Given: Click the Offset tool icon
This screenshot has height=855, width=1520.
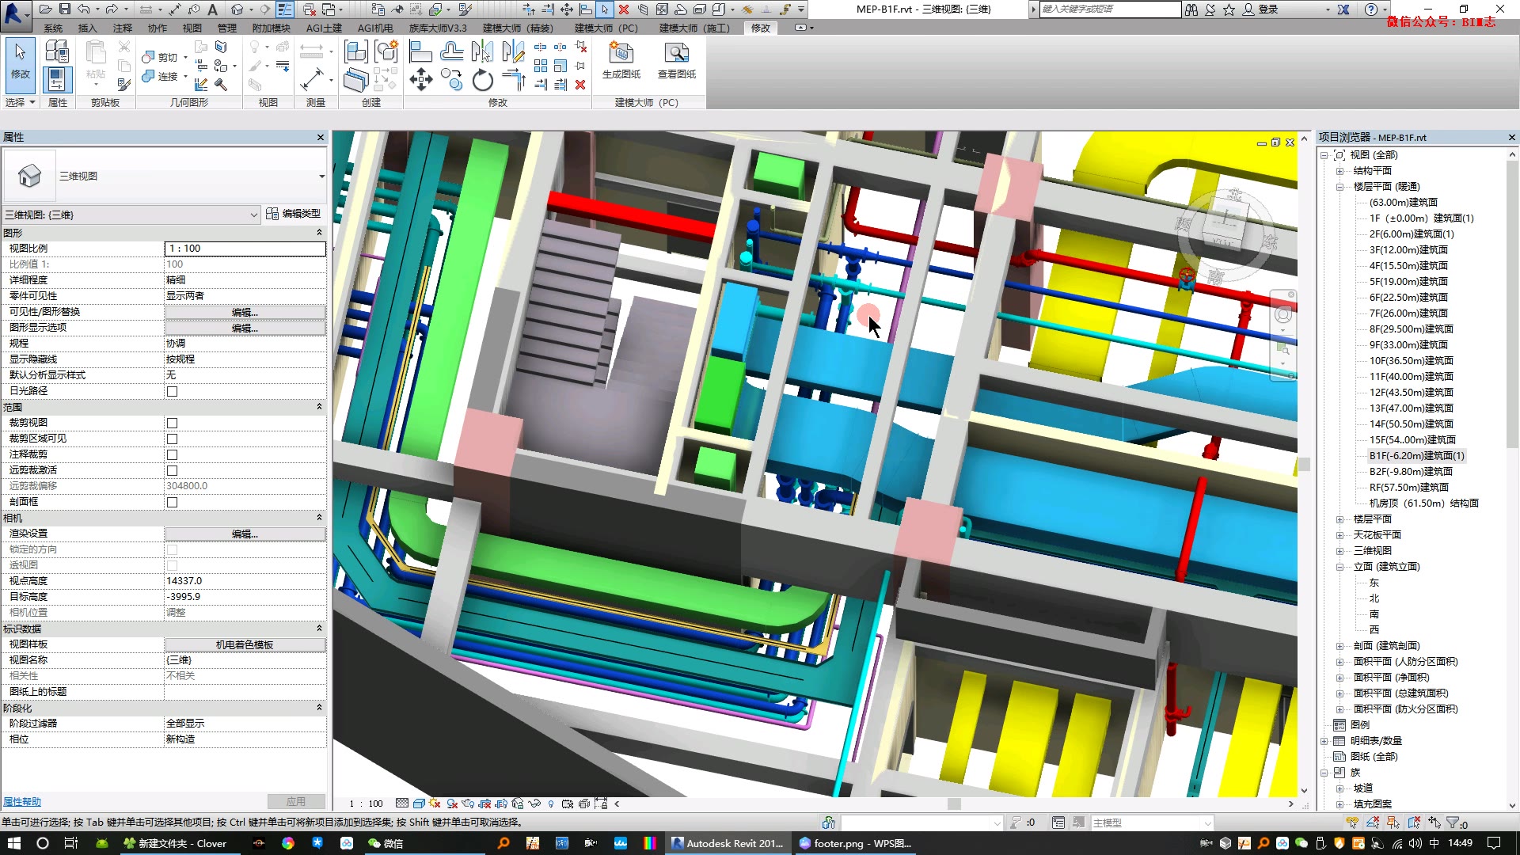Looking at the screenshot, I should pyautogui.click(x=451, y=52).
